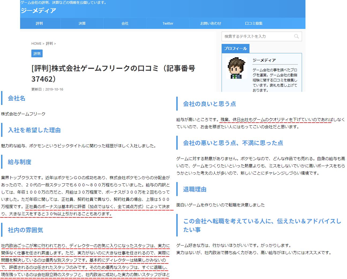Image resolution: width=347 pixels, height=279 pixels.
Task: Click the HOME breadcrumb link
Action: click(36, 44)
